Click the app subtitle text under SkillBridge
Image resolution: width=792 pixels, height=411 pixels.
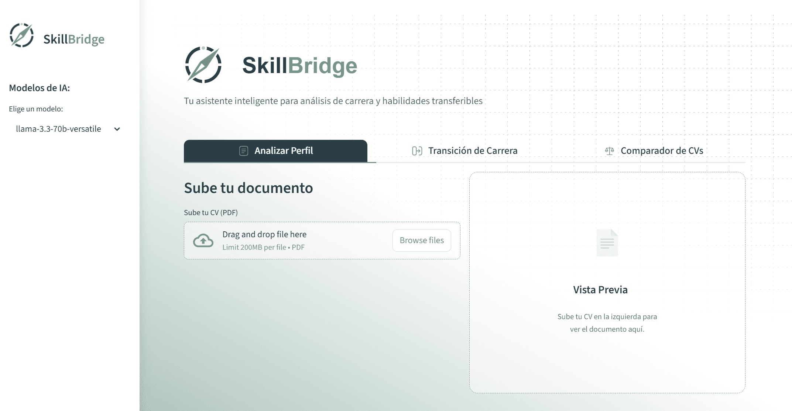click(x=333, y=100)
